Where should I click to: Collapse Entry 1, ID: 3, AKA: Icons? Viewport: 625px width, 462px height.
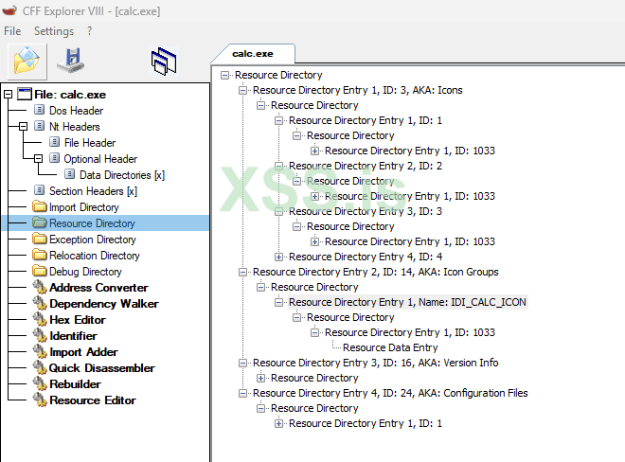pyautogui.click(x=242, y=90)
